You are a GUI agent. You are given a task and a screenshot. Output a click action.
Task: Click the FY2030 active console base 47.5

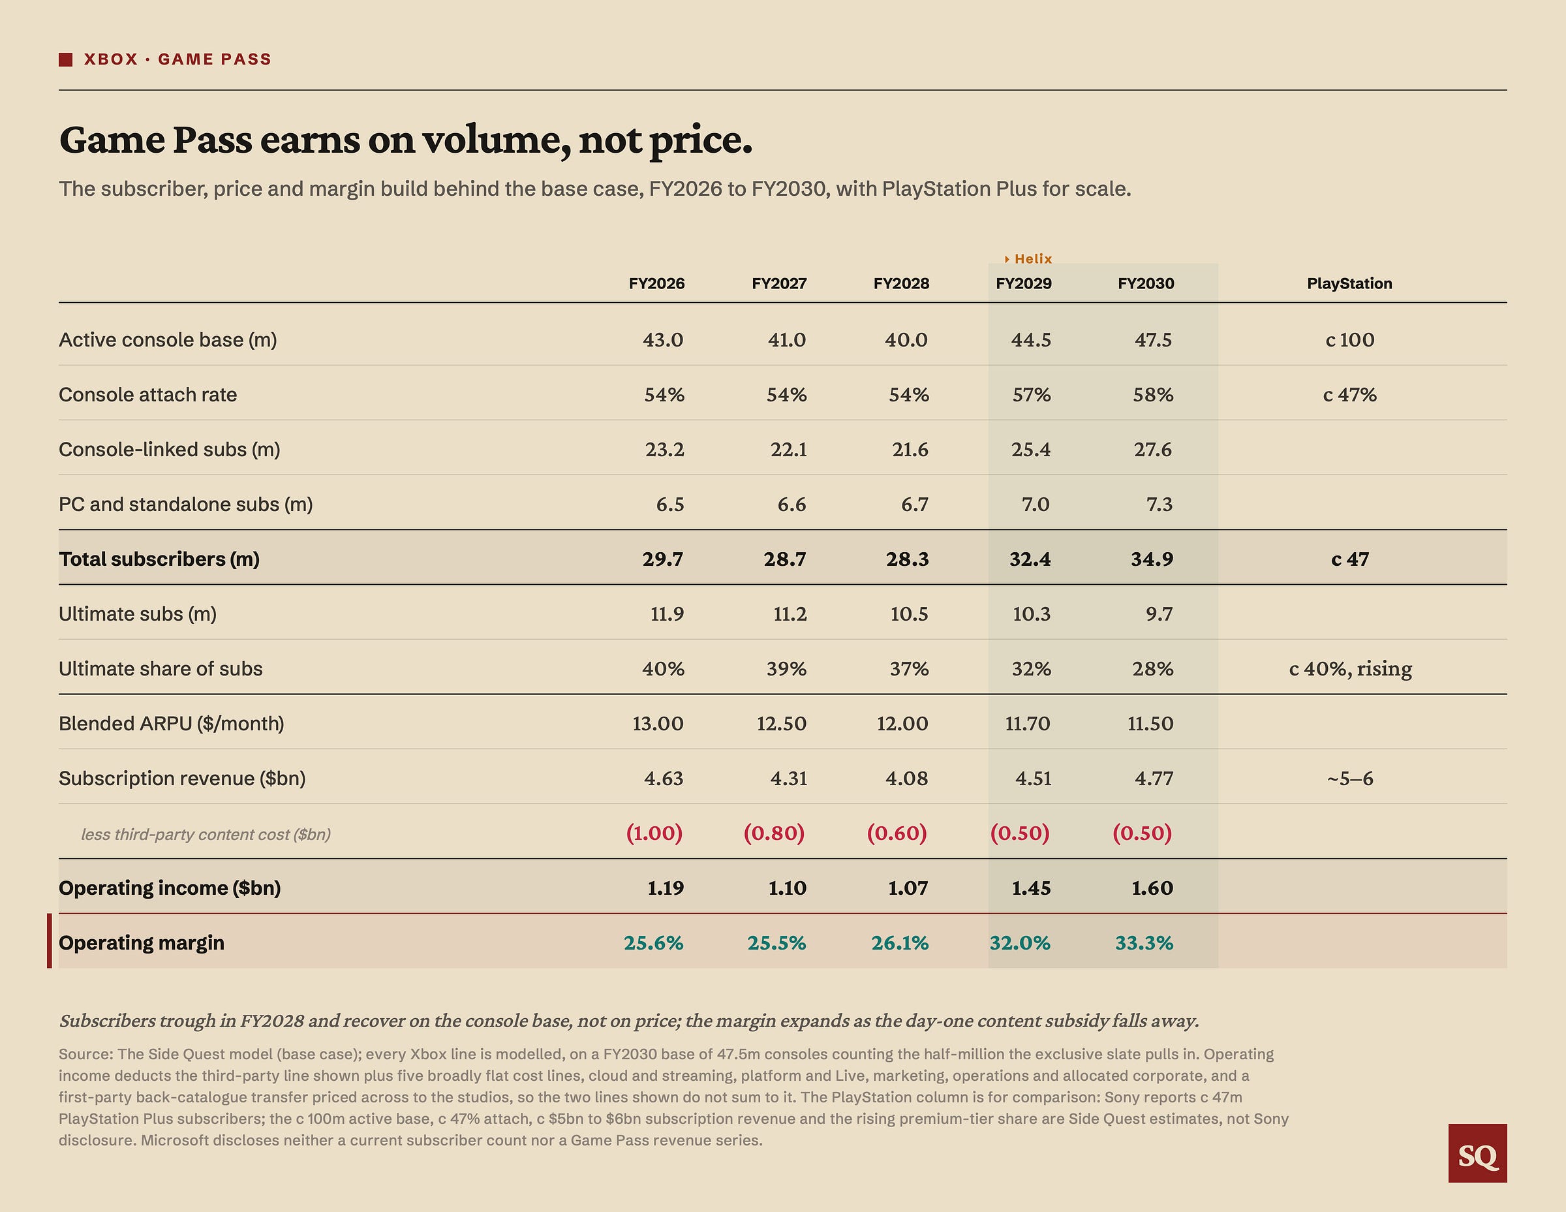coord(1153,339)
